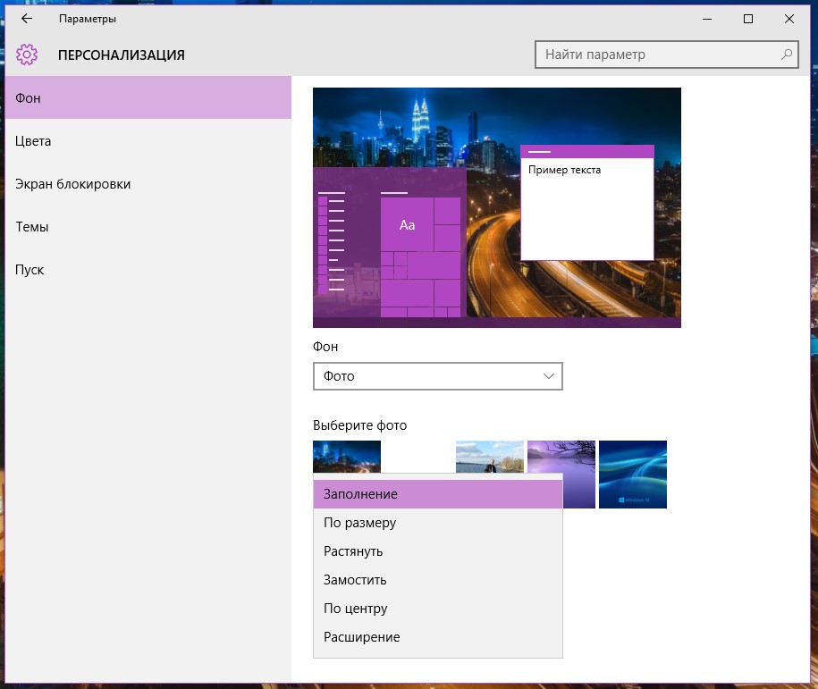Expand the 'Фото' background type dropdown
The width and height of the screenshot is (818, 689).
437,376
